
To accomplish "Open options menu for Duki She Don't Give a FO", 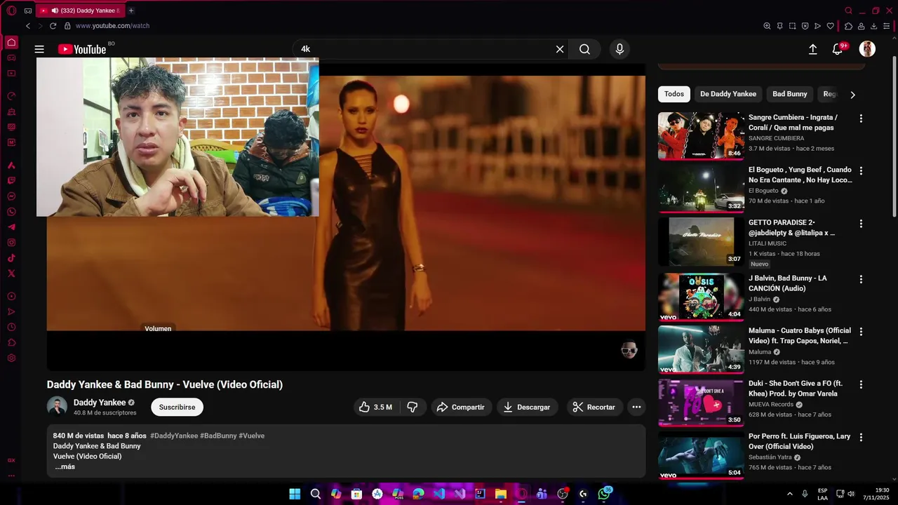I will tap(861, 384).
